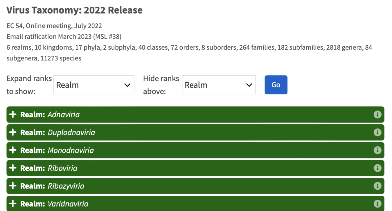Click the Ribozyviria realm label

click(x=66, y=186)
